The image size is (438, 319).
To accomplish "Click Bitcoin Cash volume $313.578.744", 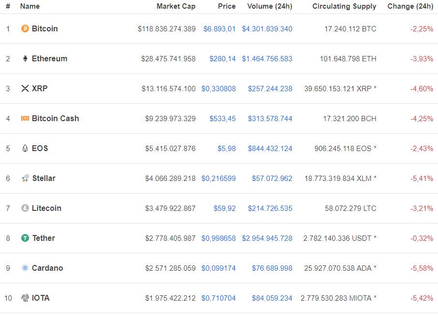I will pyautogui.click(x=270, y=119).
